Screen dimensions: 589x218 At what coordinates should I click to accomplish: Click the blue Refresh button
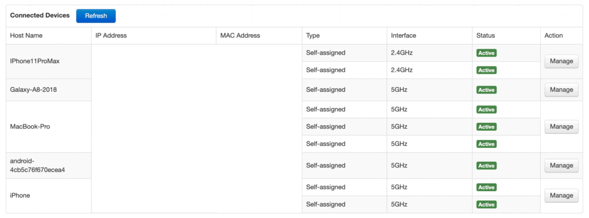click(96, 15)
